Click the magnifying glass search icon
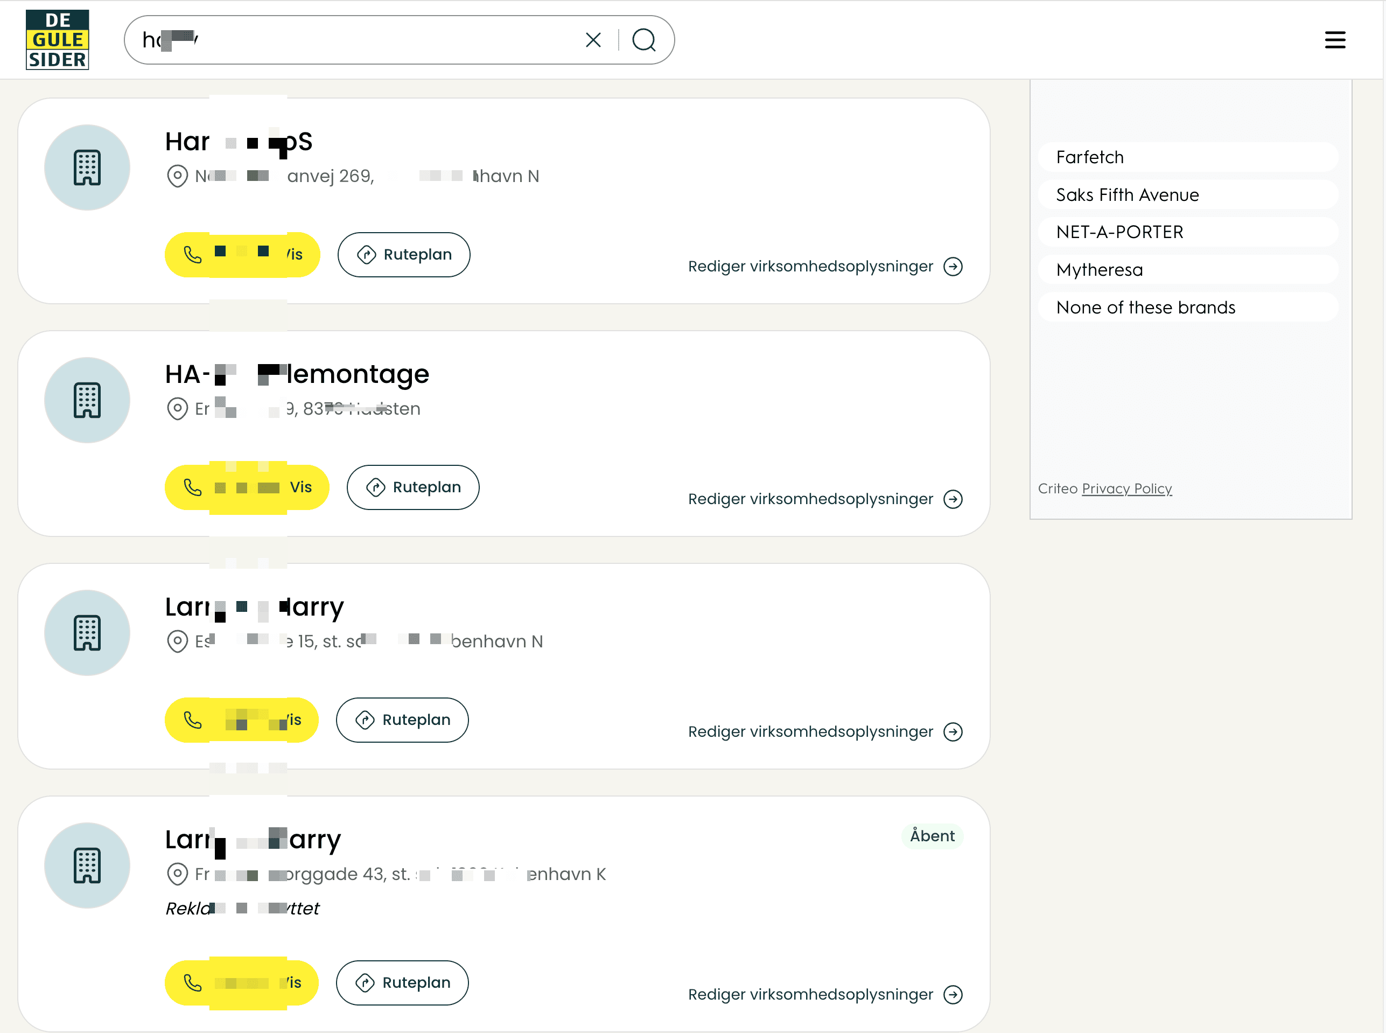 (x=643, y=40)
